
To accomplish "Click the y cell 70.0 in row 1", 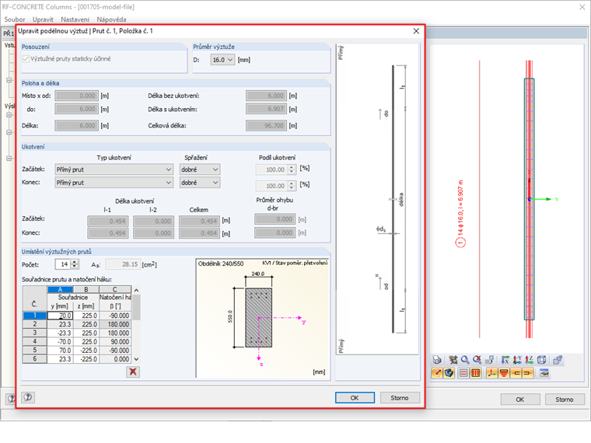I will click(60, 316).
